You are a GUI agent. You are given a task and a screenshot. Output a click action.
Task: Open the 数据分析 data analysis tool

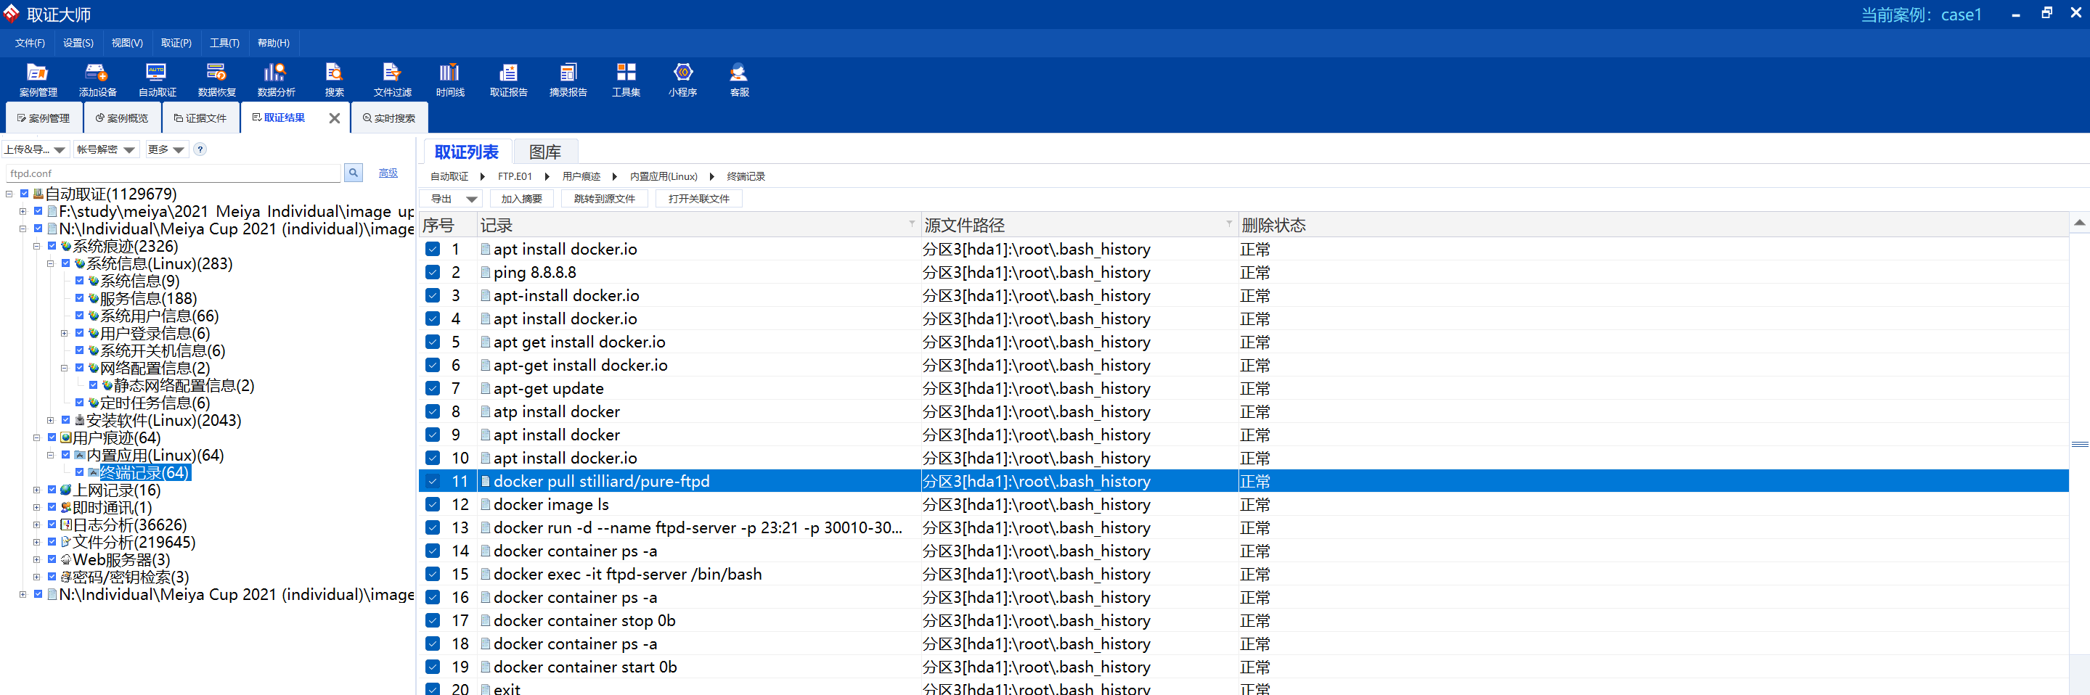[x=276, y=80]
